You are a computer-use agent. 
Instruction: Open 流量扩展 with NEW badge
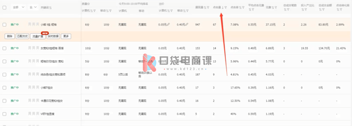point(38,36)
